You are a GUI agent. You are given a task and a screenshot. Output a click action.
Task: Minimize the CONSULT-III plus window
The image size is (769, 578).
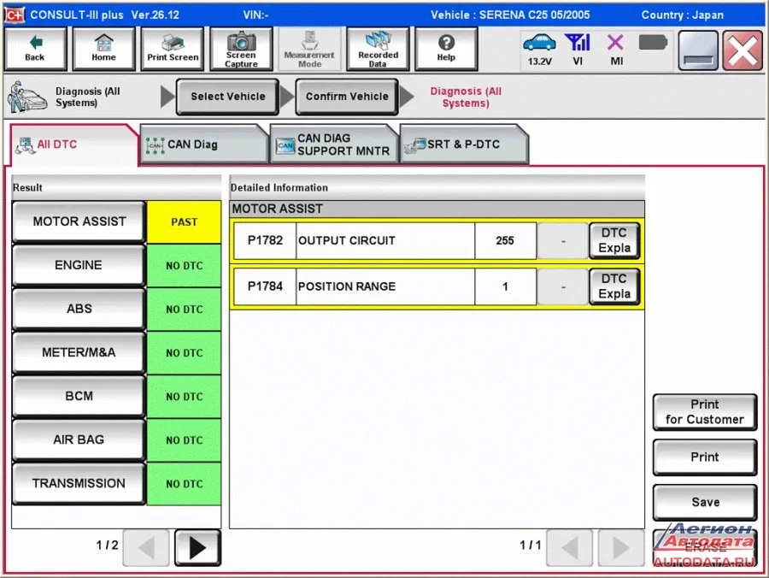tap(698, 50)
